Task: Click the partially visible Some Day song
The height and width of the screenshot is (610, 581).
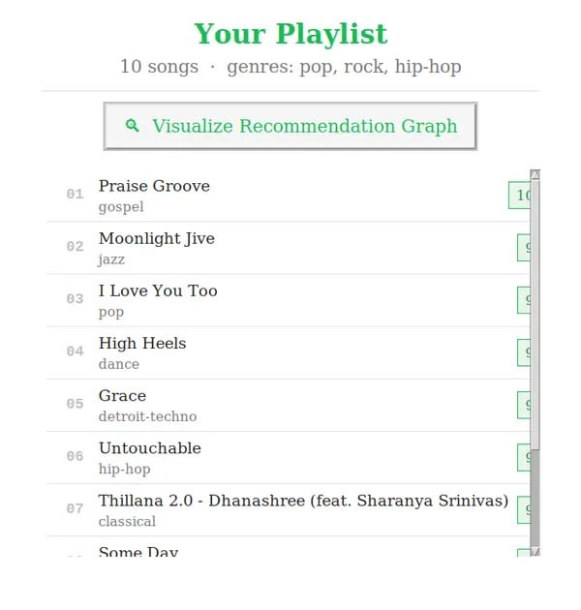Action: coord(289,547)
